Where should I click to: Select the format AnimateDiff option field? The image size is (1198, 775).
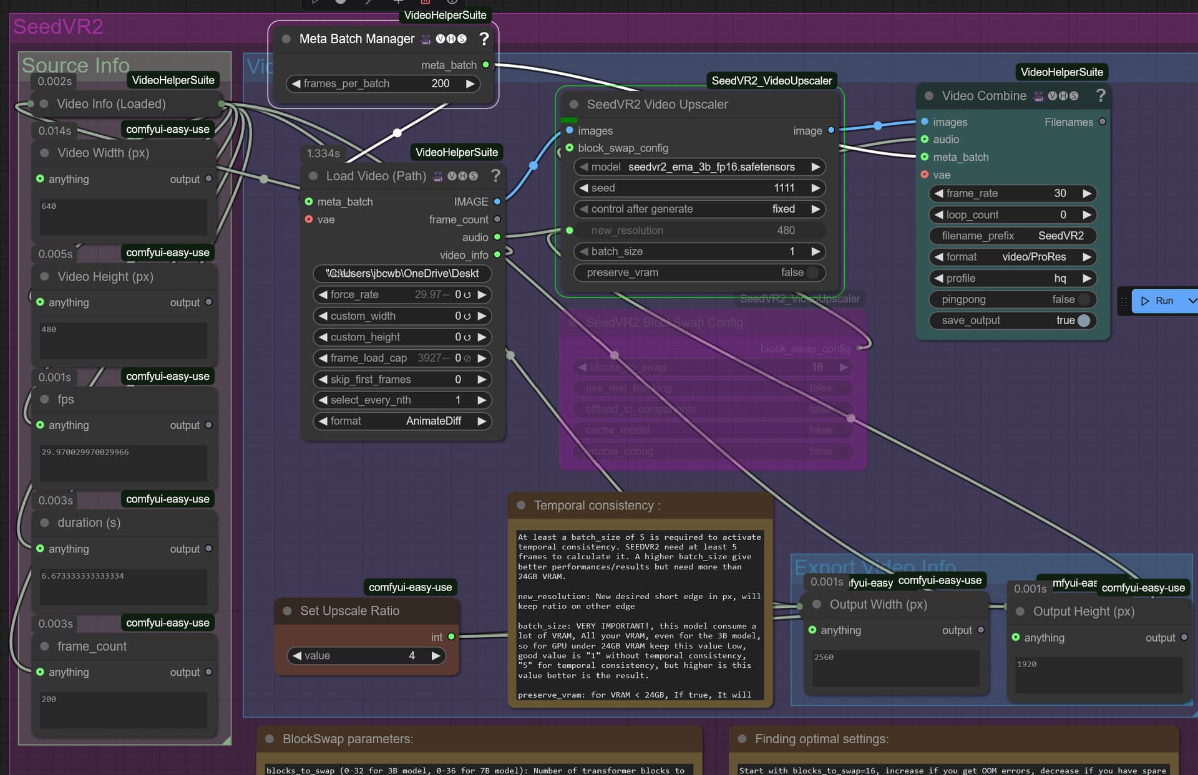coord(402,421)
